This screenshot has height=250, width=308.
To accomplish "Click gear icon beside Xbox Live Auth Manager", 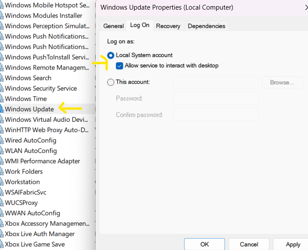I will tap(2, 234).
